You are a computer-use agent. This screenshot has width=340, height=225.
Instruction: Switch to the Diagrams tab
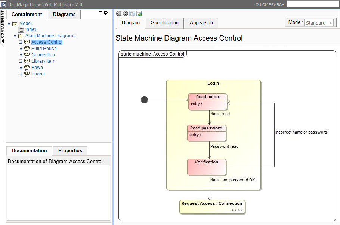pos(64,15)
